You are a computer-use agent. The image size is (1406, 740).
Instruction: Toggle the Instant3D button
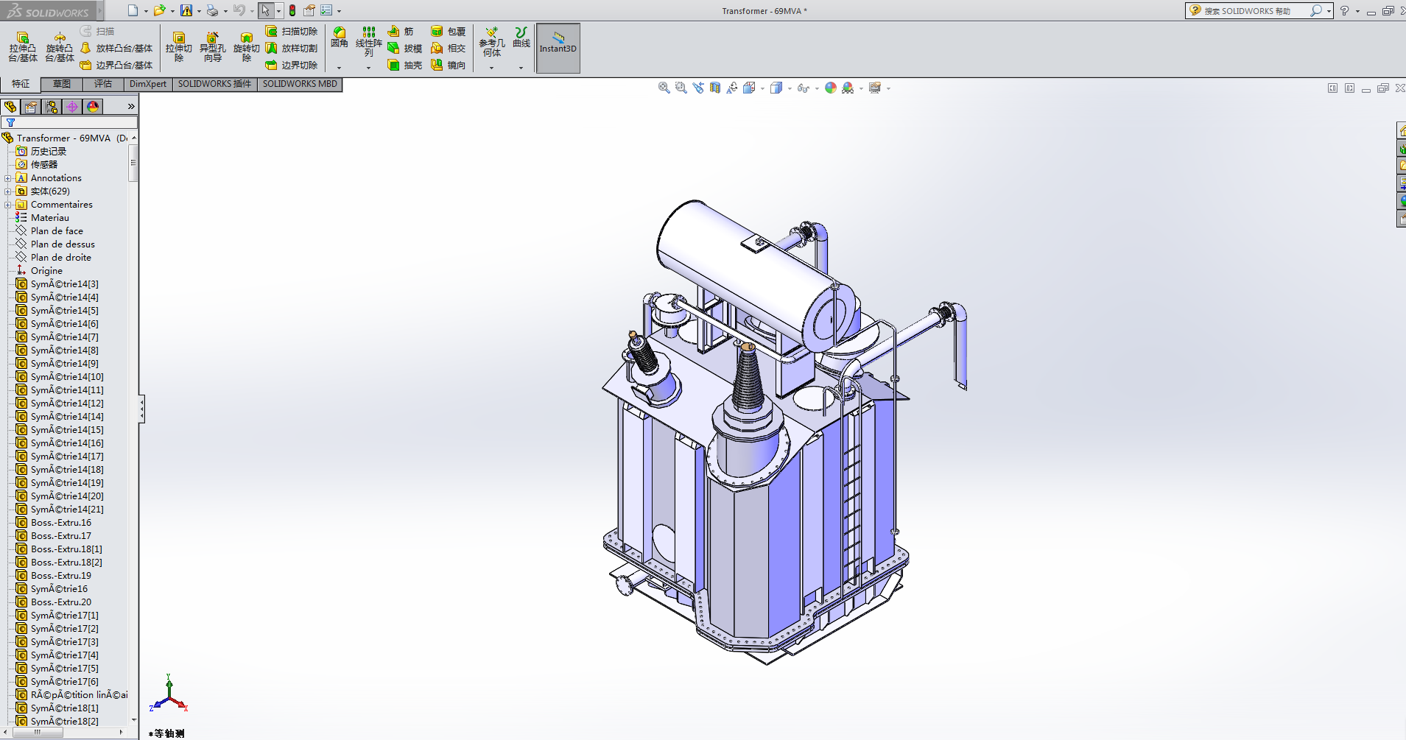click(x=558, y=48)
